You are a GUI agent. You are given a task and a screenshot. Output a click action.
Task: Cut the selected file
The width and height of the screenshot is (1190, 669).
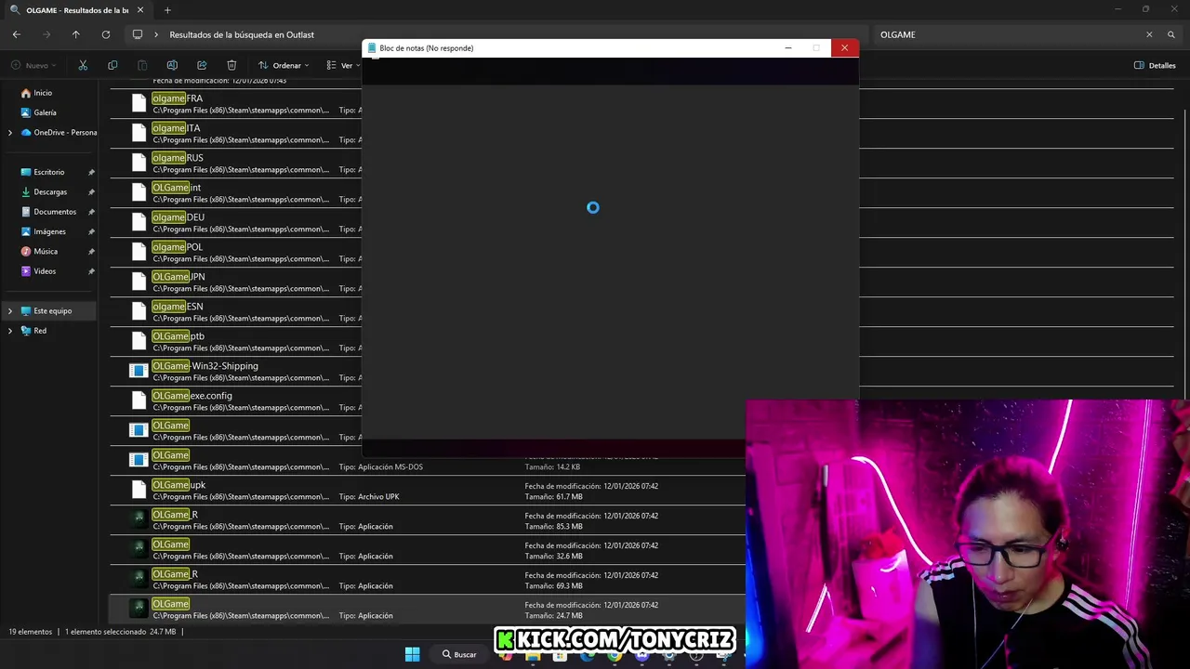pyautogui.click(x=83, y=65)
